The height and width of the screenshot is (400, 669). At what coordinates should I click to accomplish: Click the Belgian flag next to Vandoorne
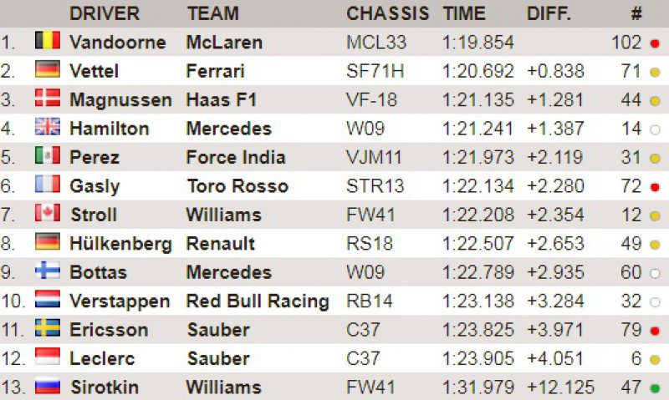pyautogui.click(x=47, y=42)
